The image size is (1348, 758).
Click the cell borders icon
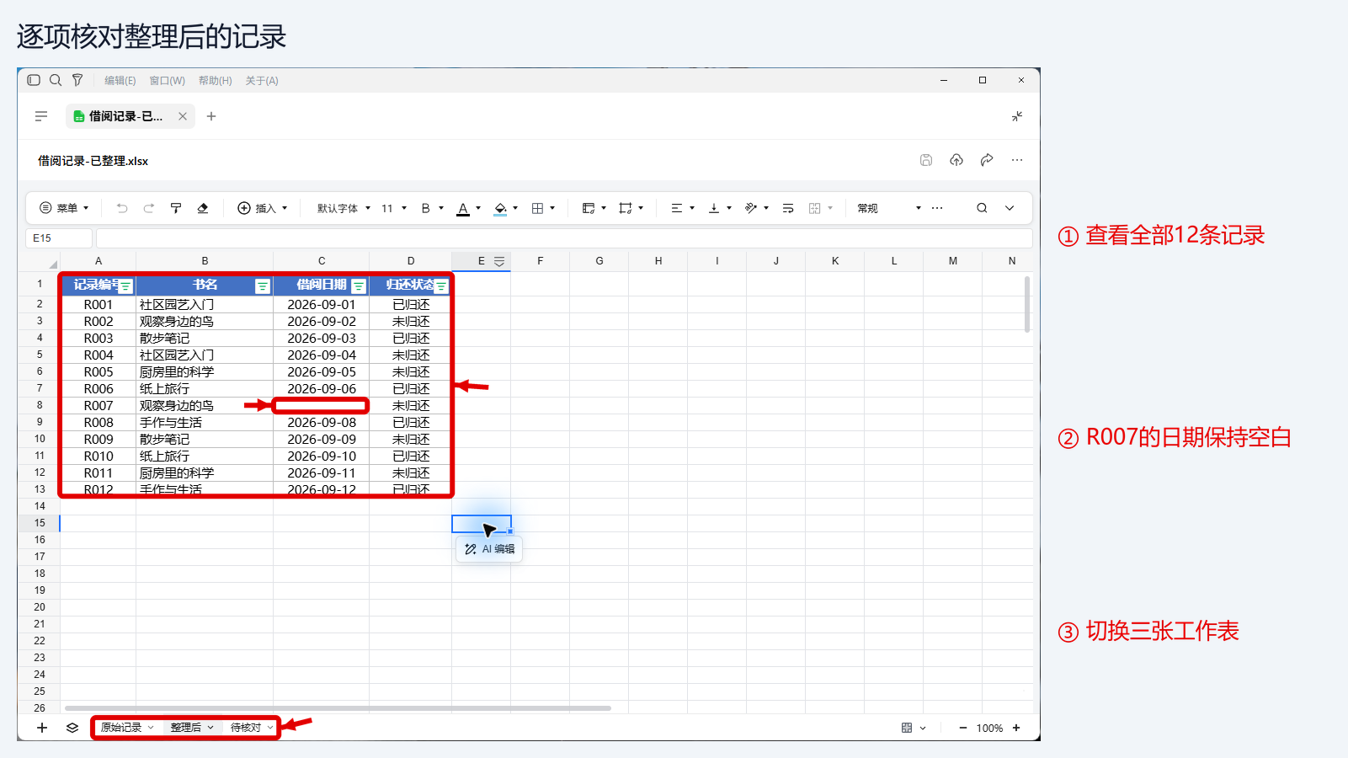pos(537,208)
